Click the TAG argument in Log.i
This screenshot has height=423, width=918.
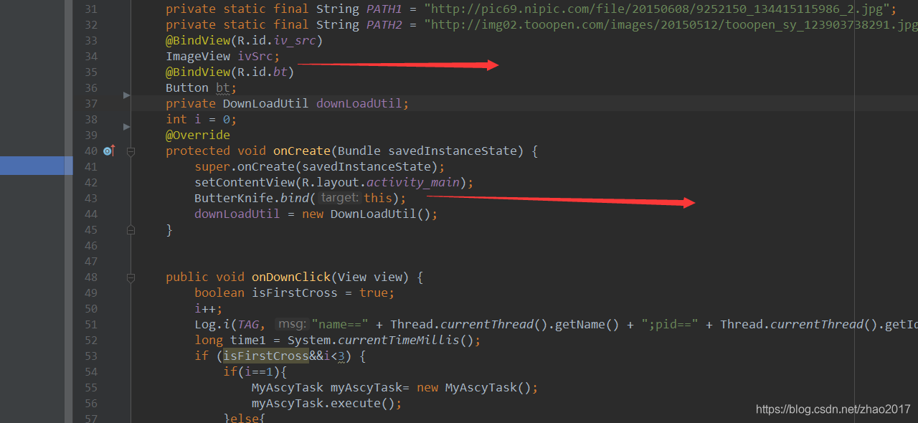(x=248, y=324)
